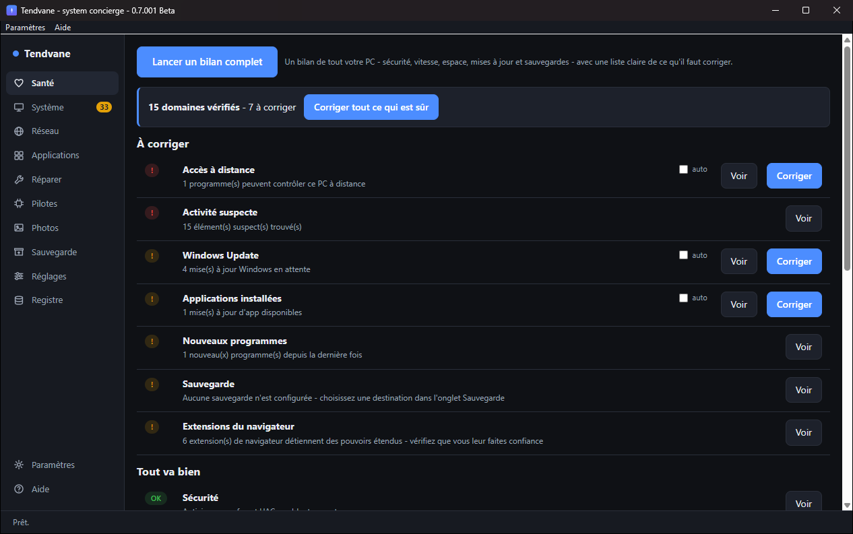Click the 'Prêt.' status bar text

pos(21,523)
